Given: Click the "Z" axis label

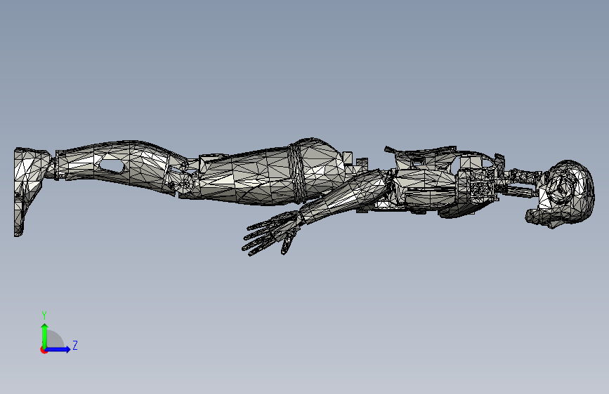Looking at the screenshot, I should click(75, 345).
